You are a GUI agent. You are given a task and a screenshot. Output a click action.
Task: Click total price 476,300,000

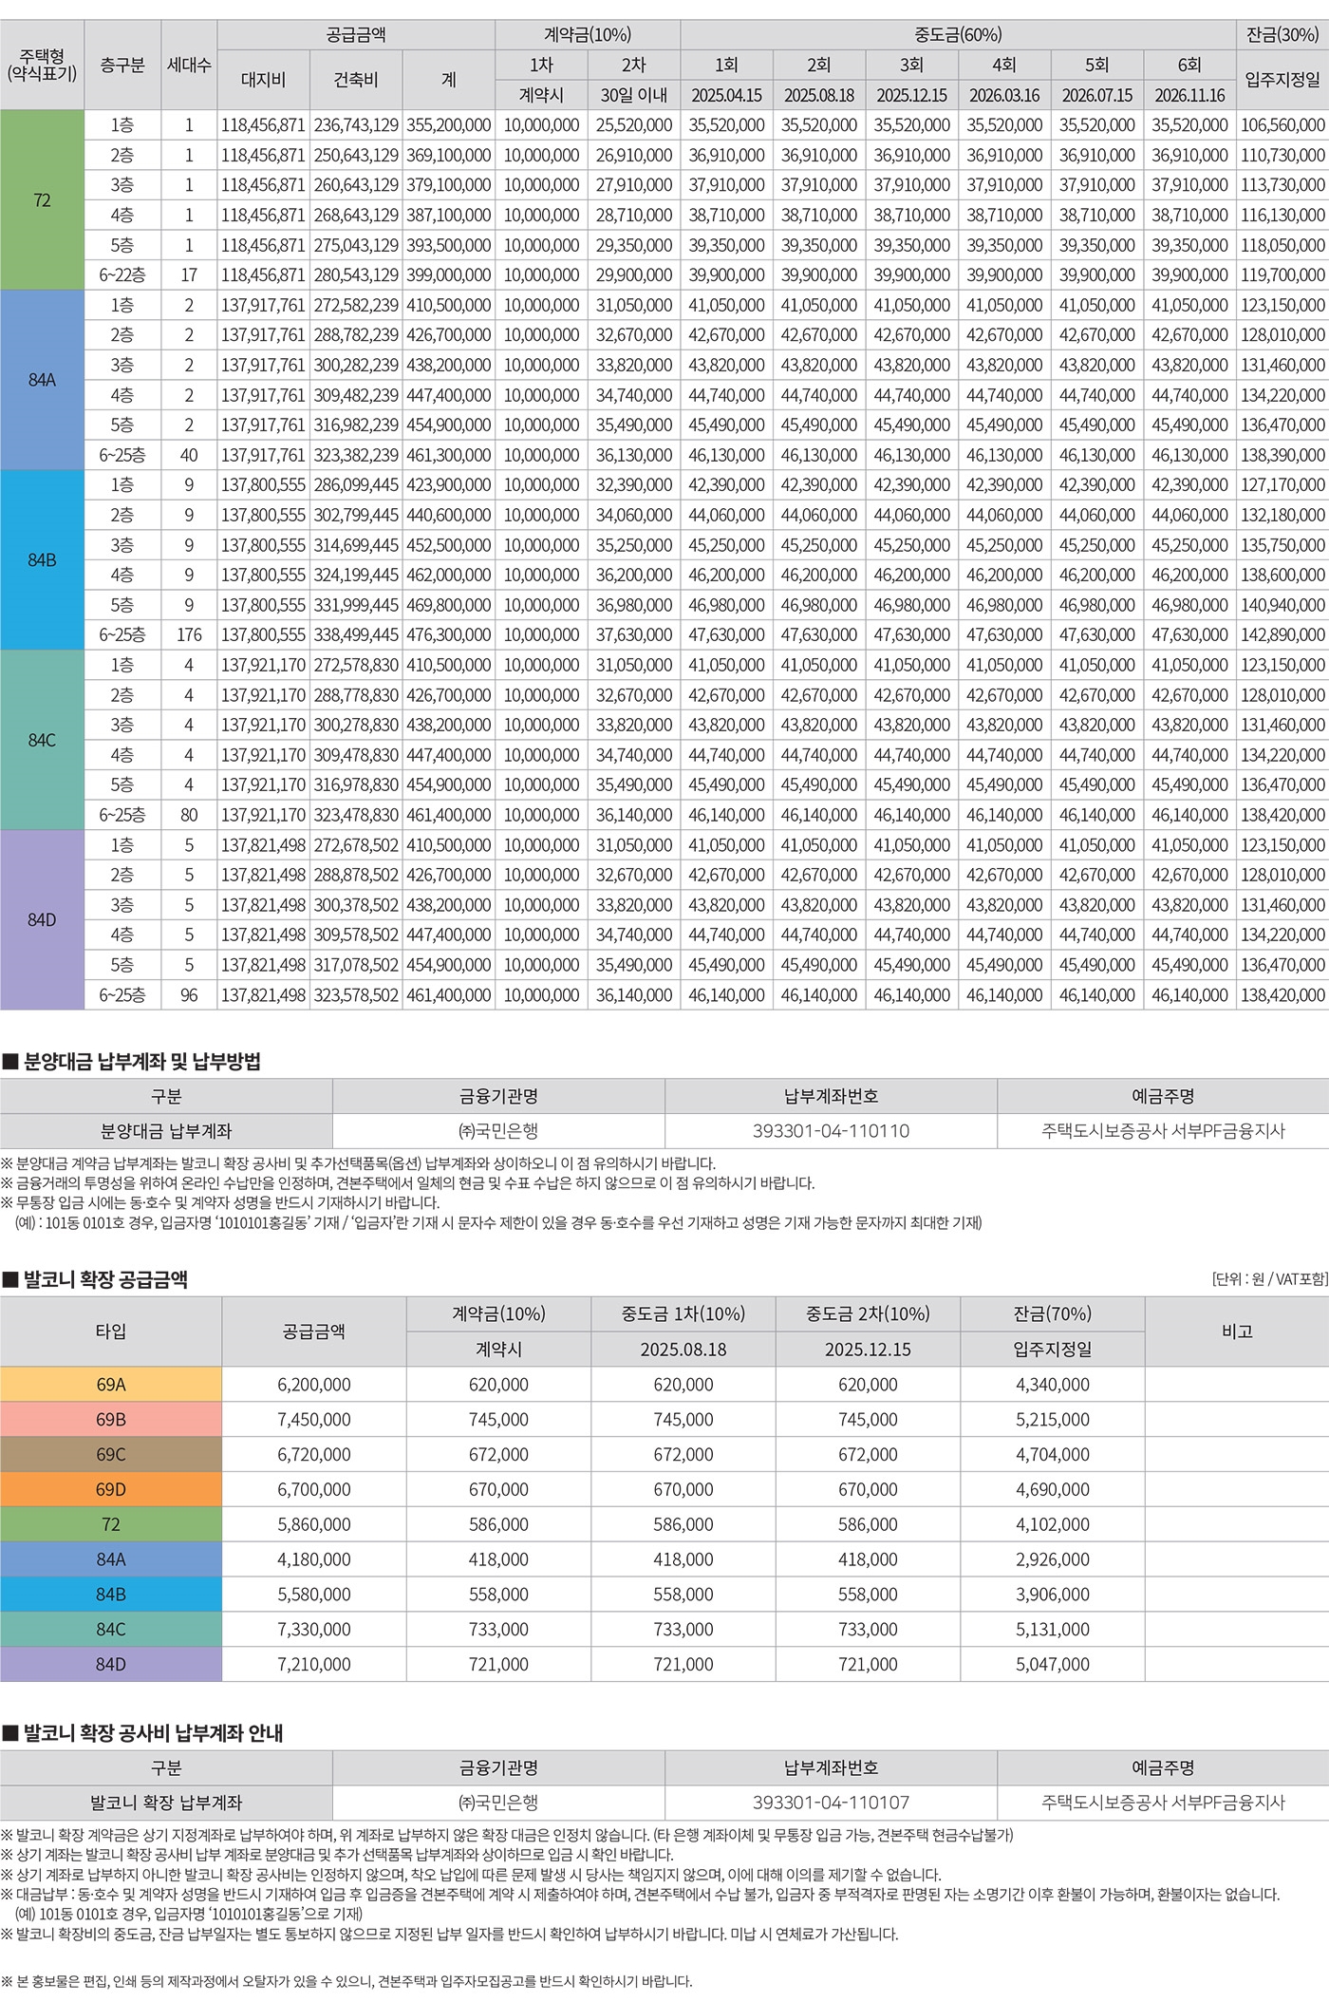[x=449, y=634]
